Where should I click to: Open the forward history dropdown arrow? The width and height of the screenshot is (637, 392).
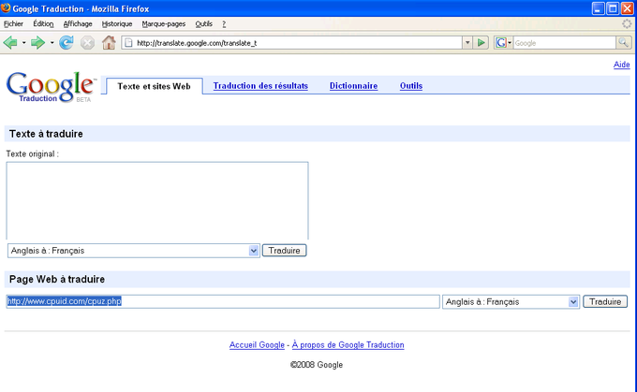52,43
